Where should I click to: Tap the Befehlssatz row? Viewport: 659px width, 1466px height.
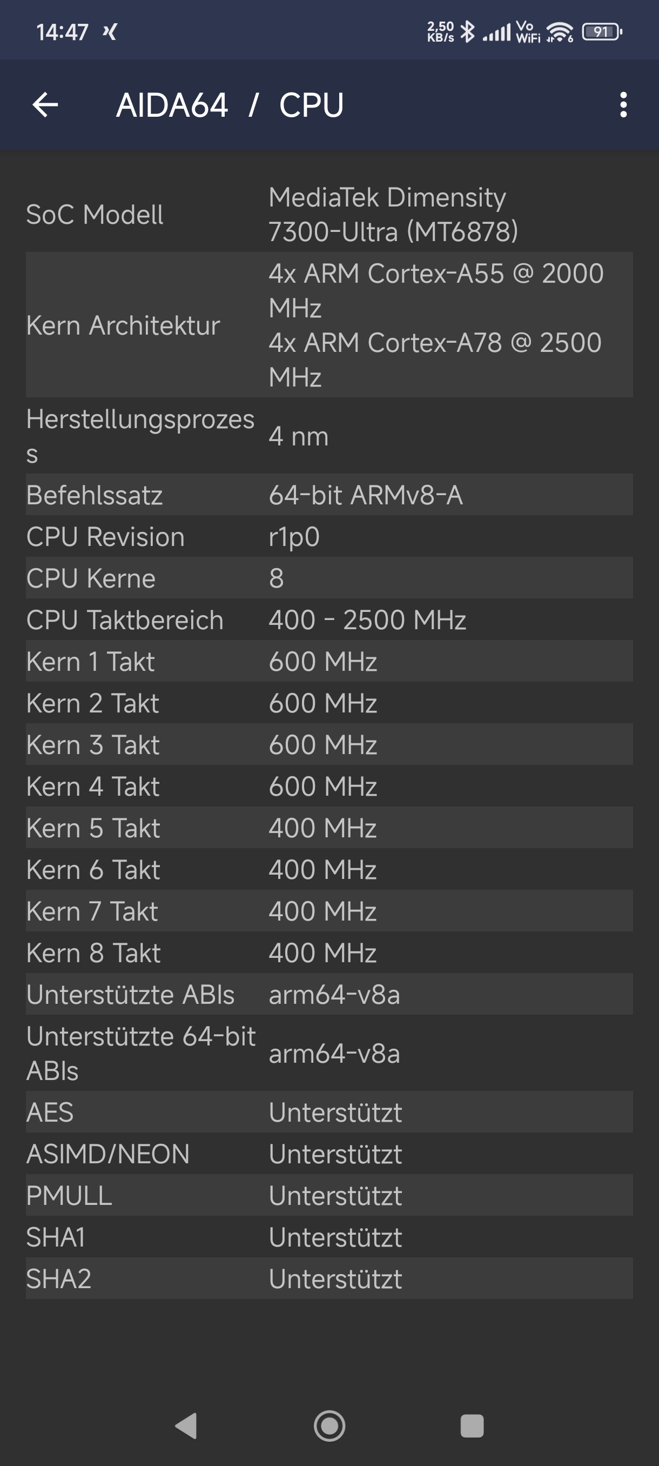click(x=329, y=495)
